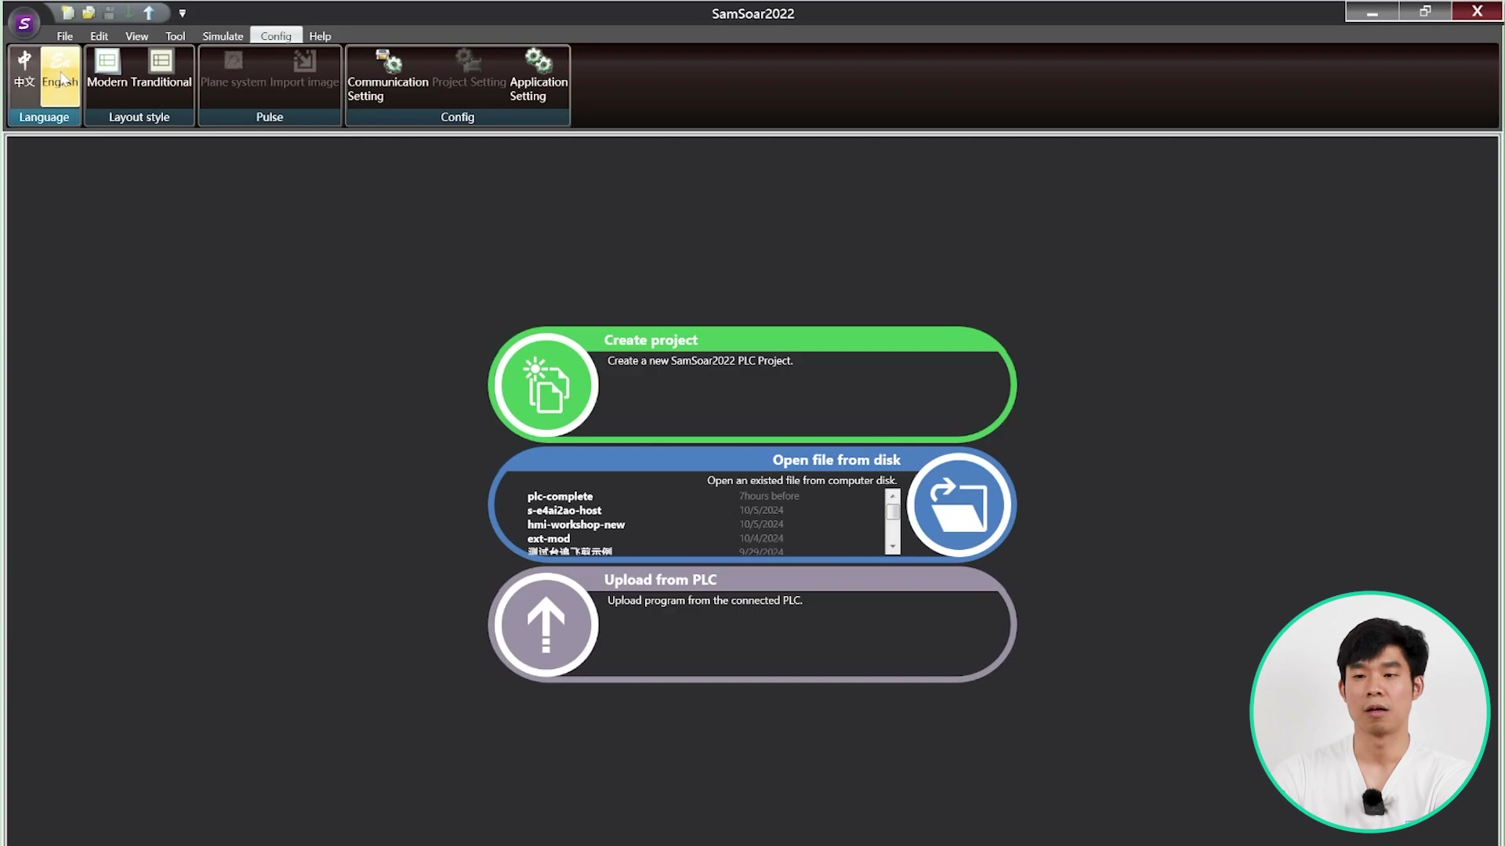This screenshot has height=846, width=1505.
Task: Click the green download arrow in quick access bar
Action: coord(129,13)
